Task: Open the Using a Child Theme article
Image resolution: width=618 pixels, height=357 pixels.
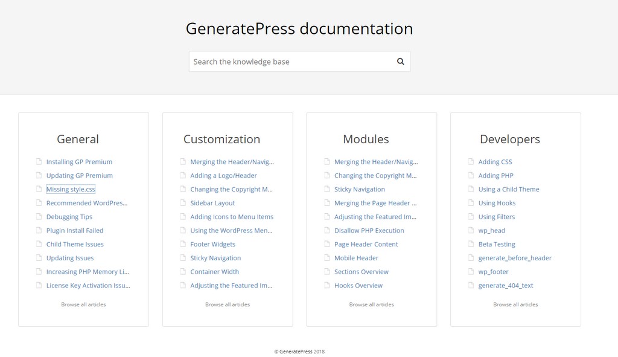Action: coord(509,189)
